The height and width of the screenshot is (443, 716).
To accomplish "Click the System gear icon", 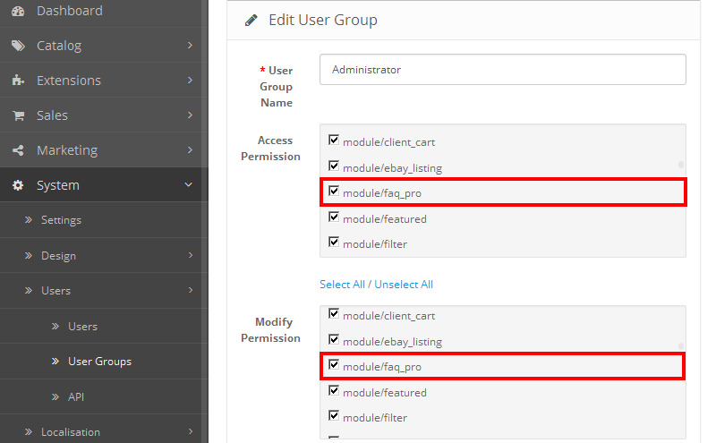I will pyautogui.click(x=18, y=185).
